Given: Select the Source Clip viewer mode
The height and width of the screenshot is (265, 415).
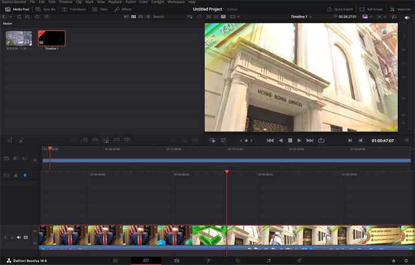Looking at the screenshot, I should click(x=209, y=17).
